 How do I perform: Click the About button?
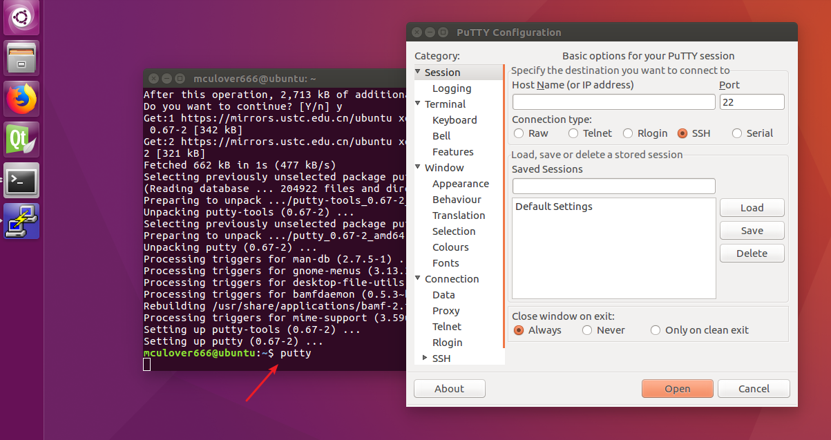tap(449, 388)
